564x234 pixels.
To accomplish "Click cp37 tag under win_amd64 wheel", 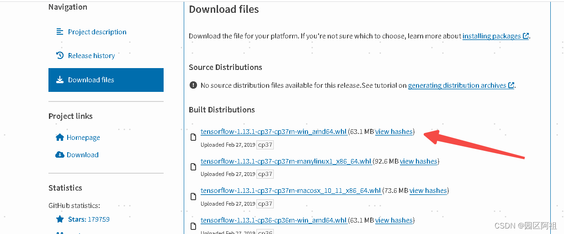I will point(265,145).
